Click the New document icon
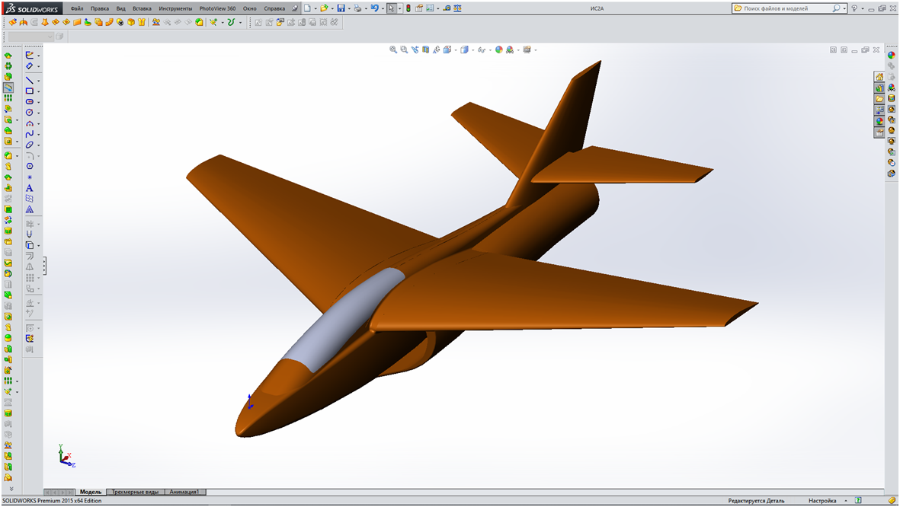Screen dimensions: 900x507 point(307,8)
